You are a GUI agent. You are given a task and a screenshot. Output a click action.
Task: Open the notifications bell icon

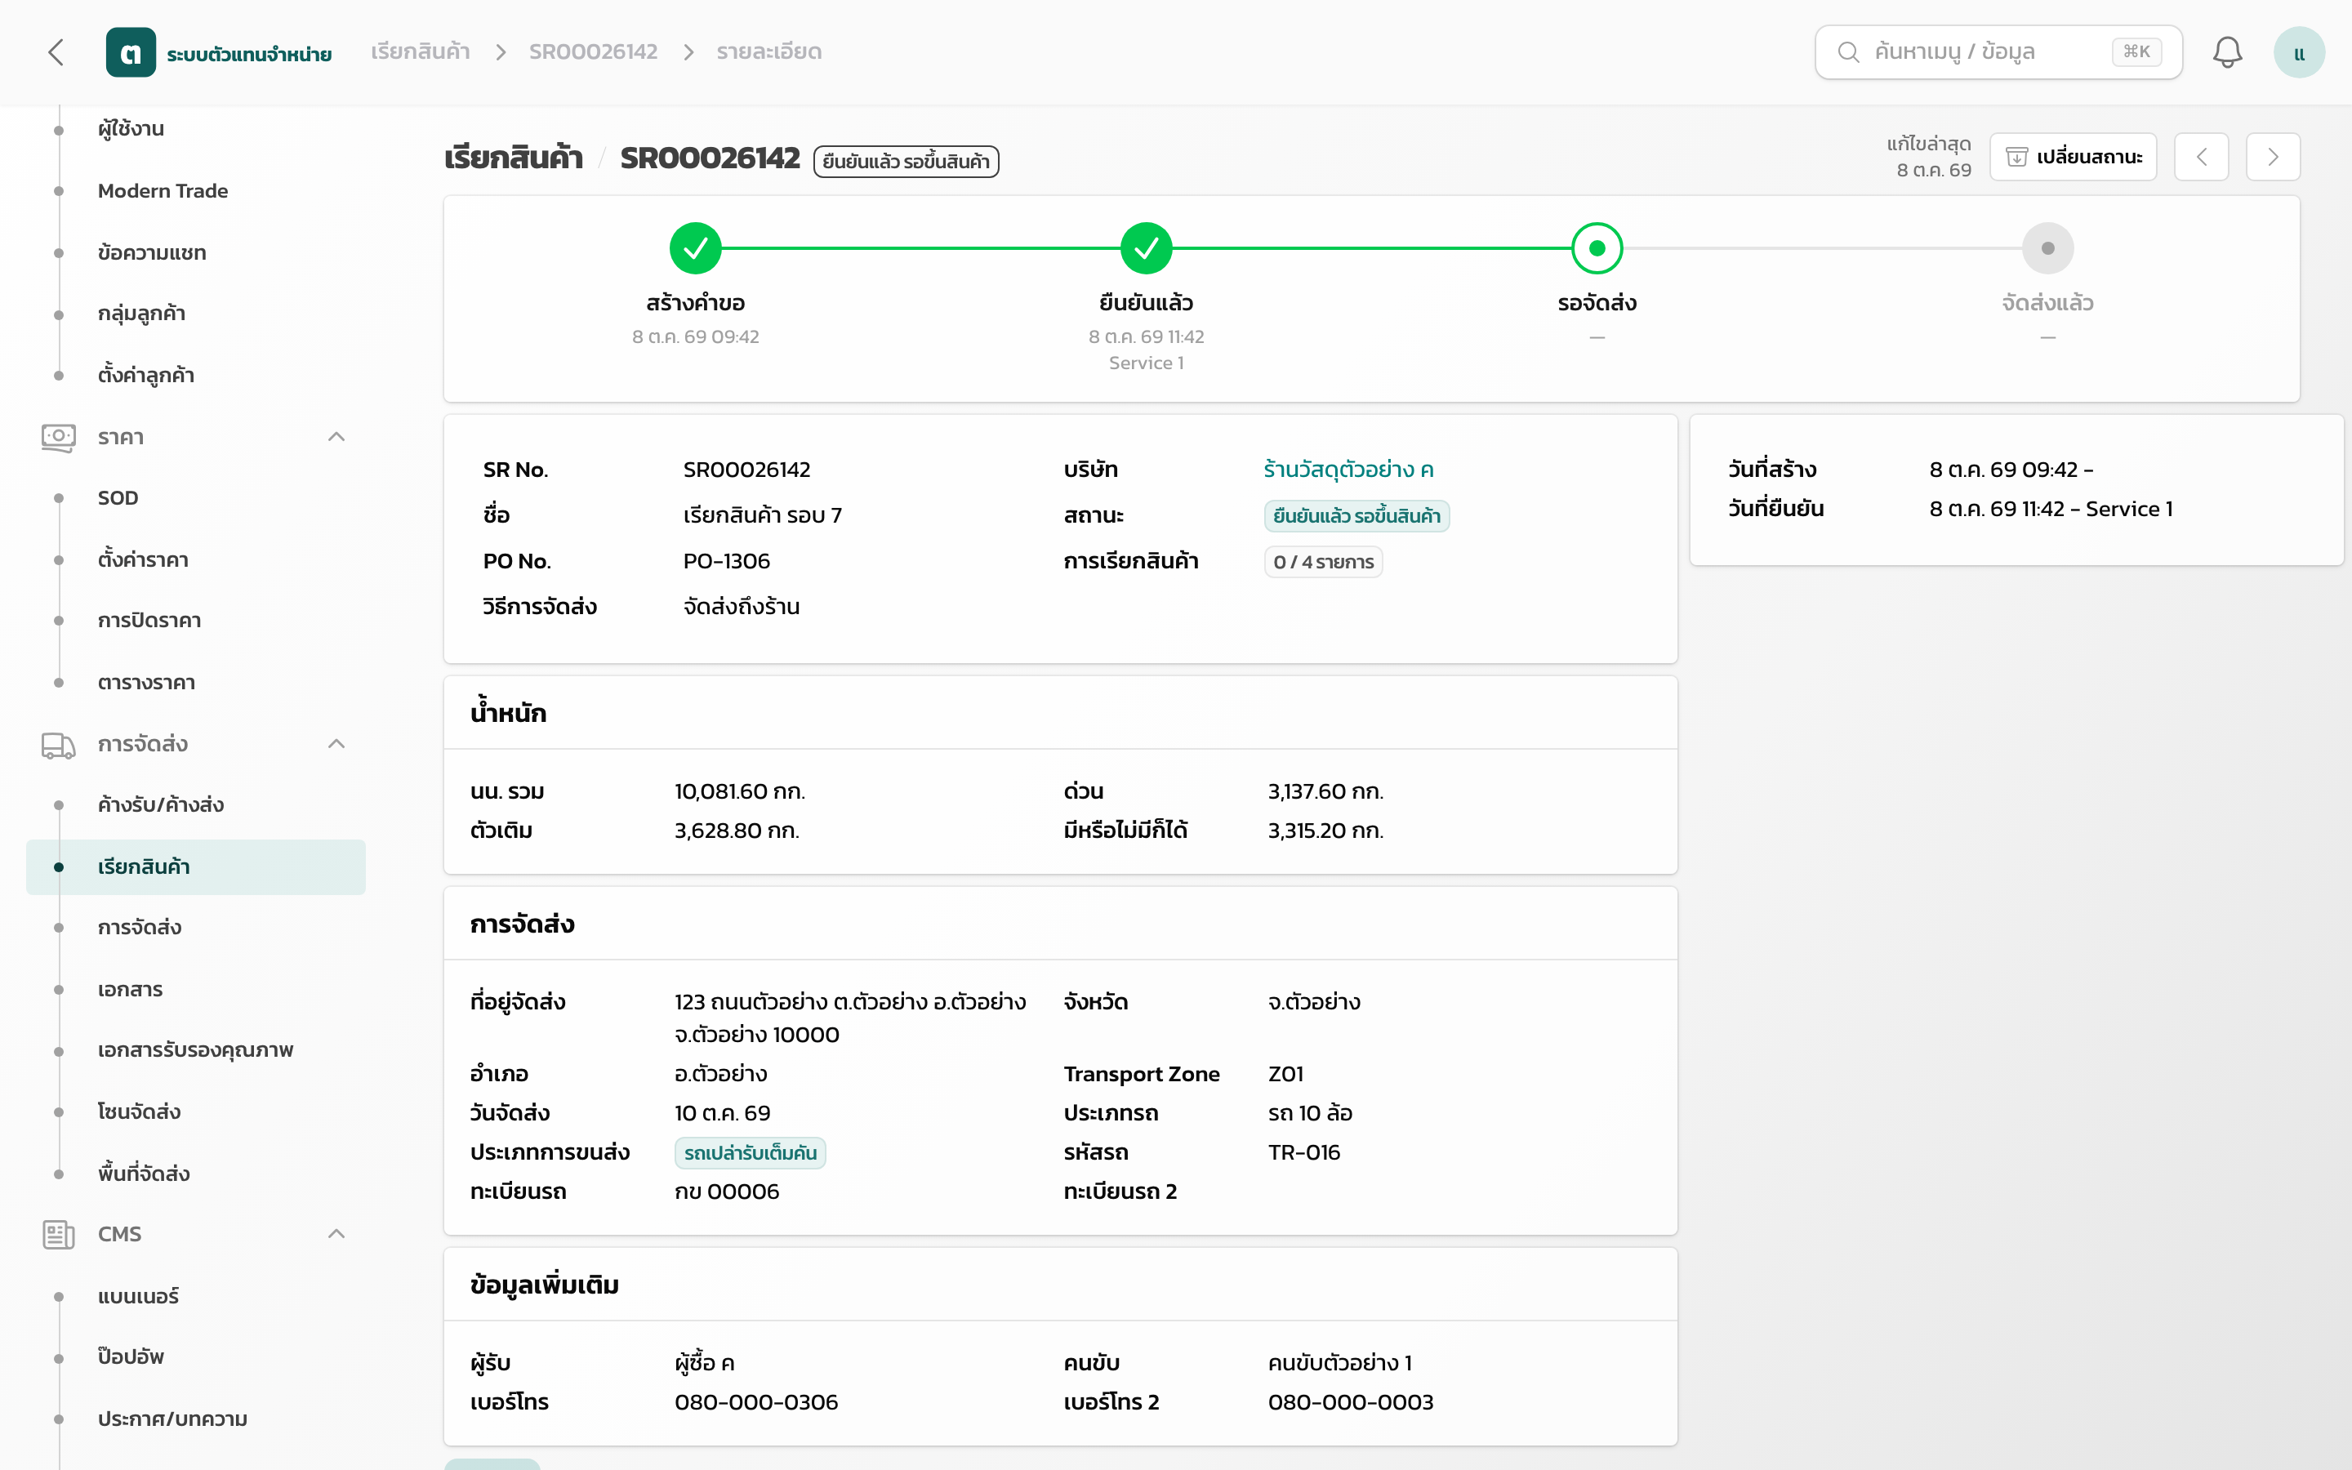2226,52
